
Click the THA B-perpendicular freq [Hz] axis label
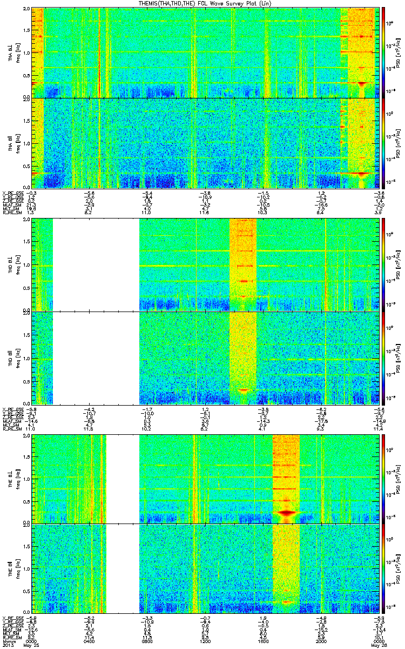coord(17,52)
